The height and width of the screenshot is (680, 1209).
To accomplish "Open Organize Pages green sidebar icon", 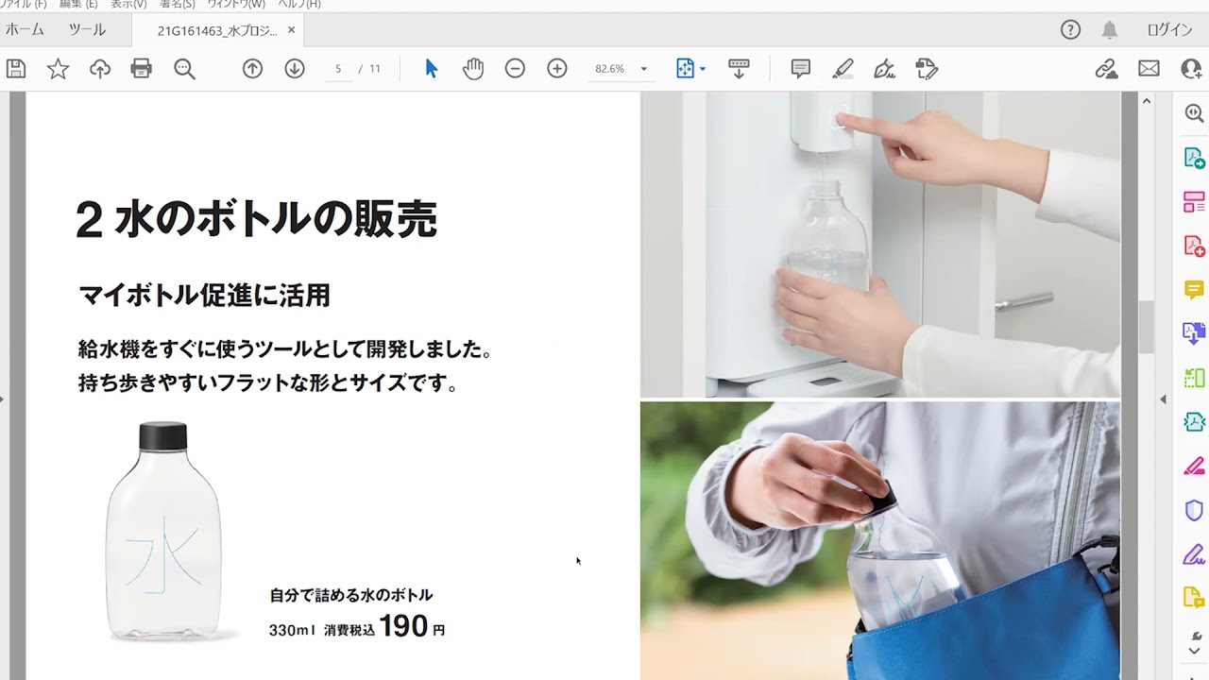I will point(1194,379).
